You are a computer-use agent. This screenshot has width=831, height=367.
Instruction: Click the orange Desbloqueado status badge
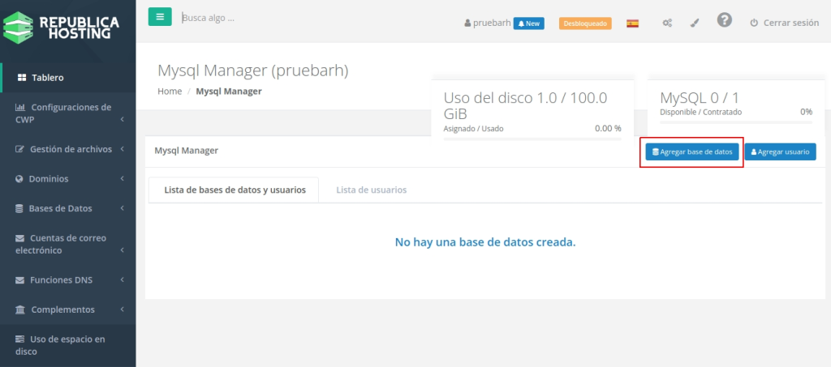click(585, 23)
